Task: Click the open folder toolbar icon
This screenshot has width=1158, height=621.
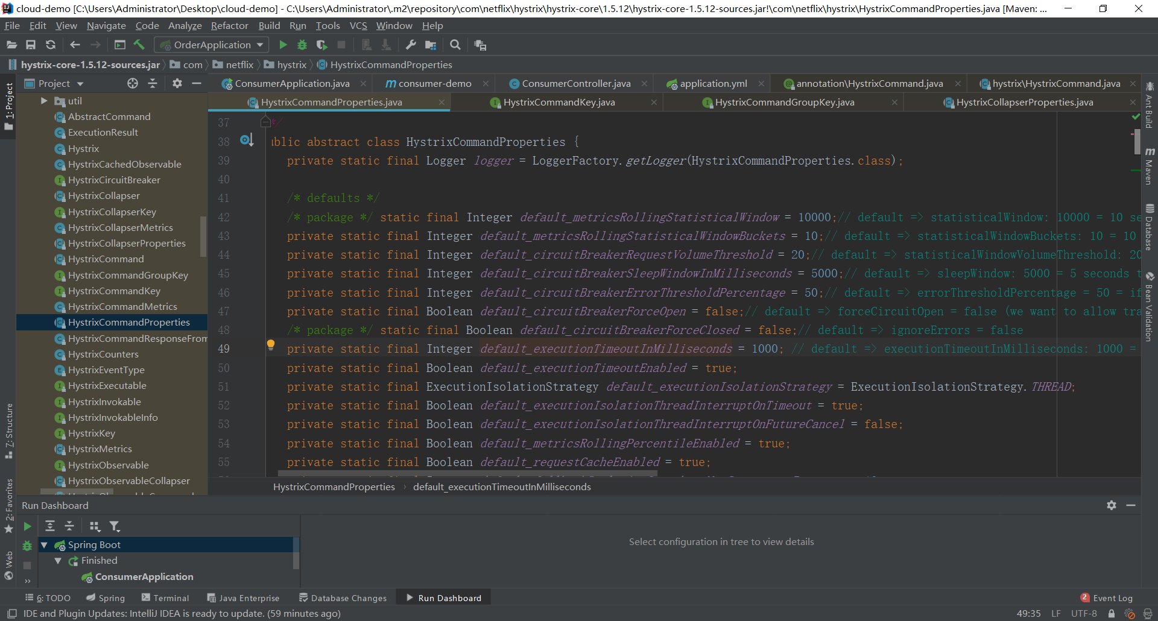Action: 11,45
